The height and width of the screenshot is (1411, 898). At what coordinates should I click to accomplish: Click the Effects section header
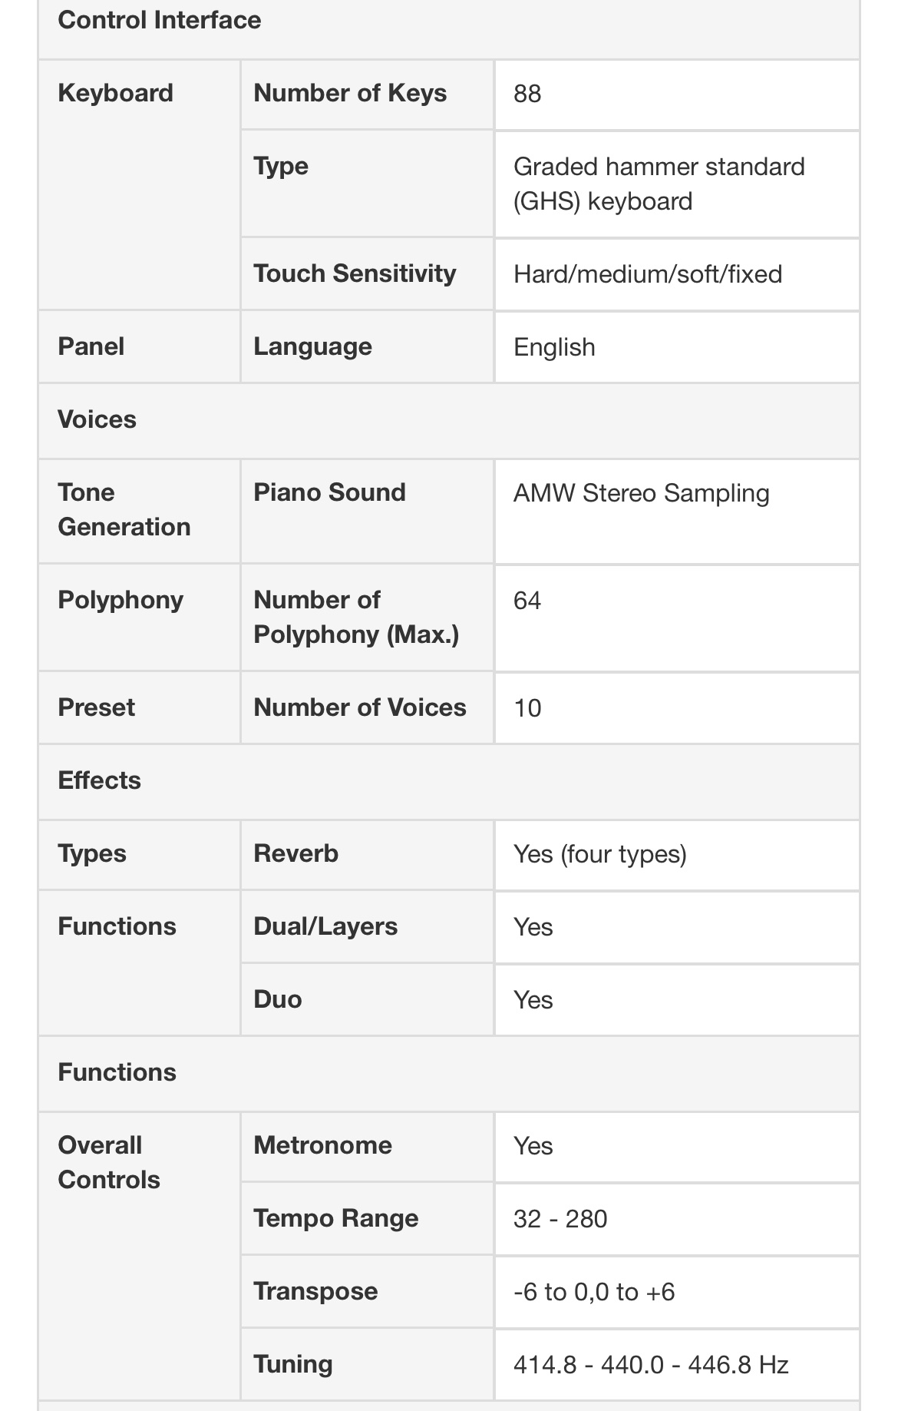[x=100, y=780]
